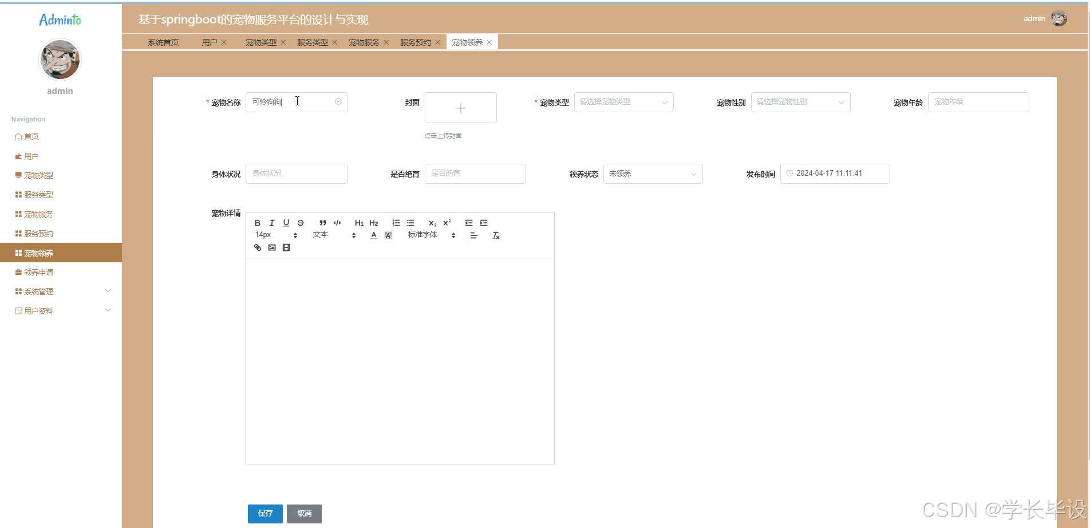Open the 发布时间 date-time picker
1090x528 pixels.
click(x=835, y=174)
